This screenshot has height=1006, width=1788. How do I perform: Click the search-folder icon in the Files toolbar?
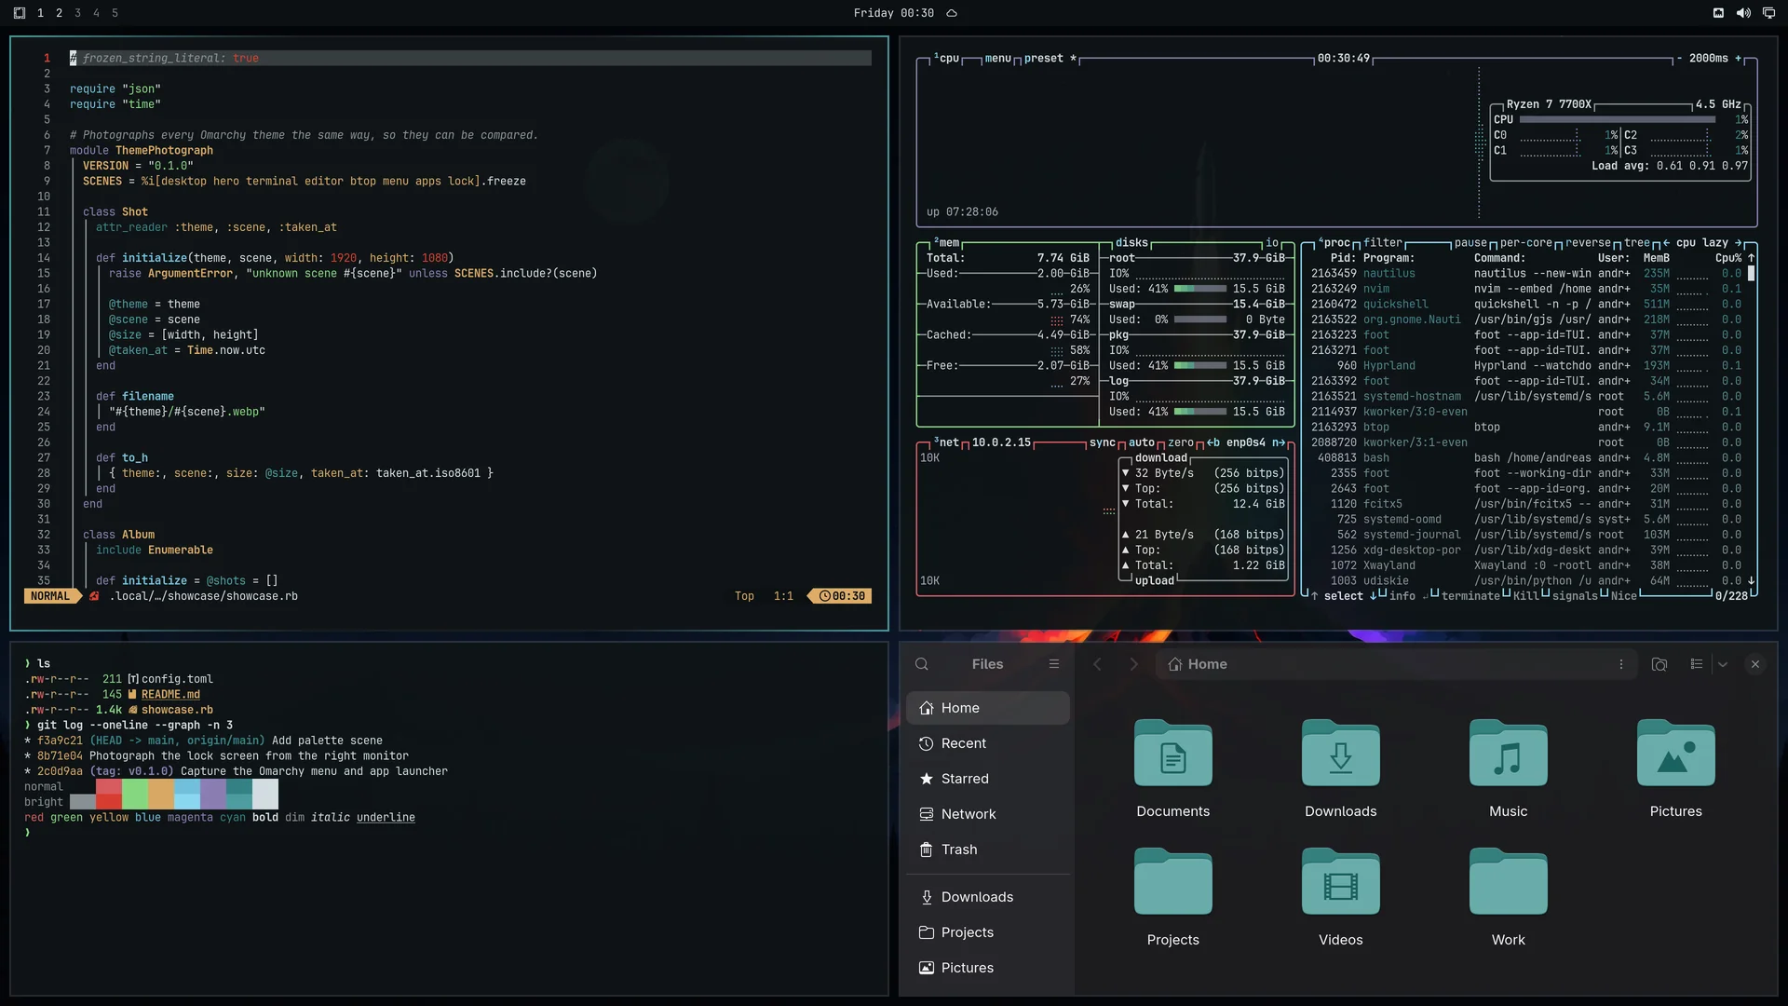click(x=1659, y=664)
